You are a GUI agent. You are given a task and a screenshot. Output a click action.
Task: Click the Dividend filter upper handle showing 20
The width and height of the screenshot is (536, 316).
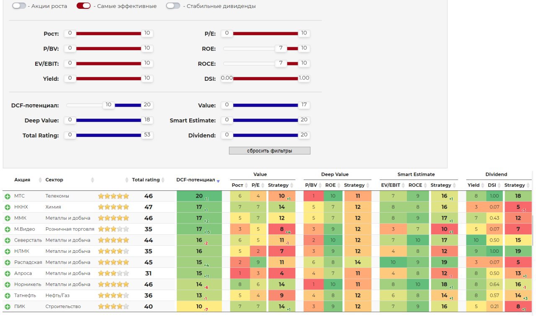click(304, 135)
